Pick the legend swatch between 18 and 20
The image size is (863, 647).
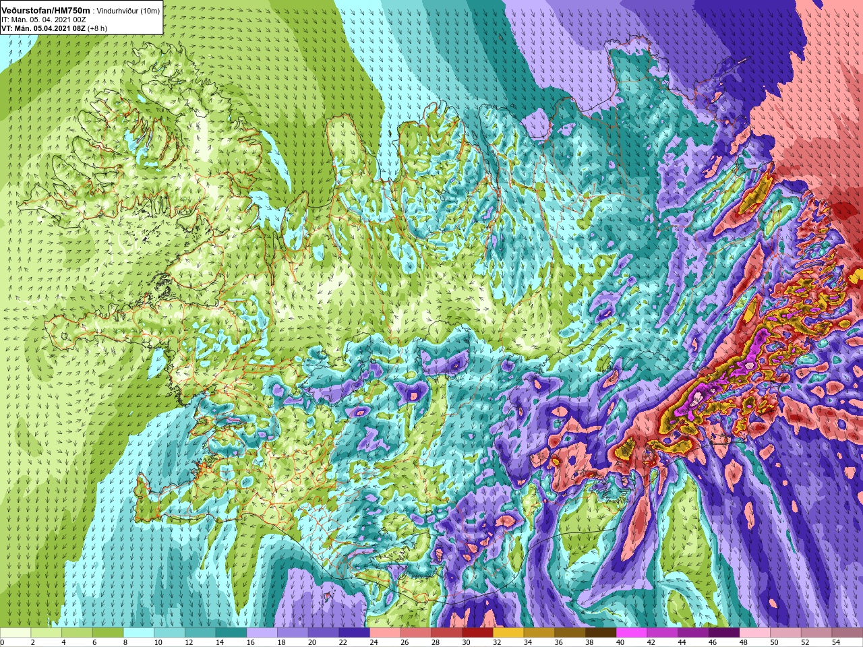293,633
